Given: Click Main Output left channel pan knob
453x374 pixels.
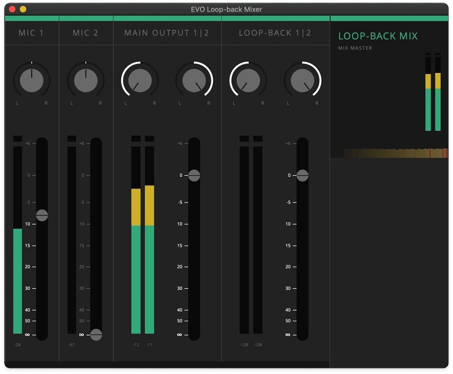Looking at the screenshot, I should point(140,81).
